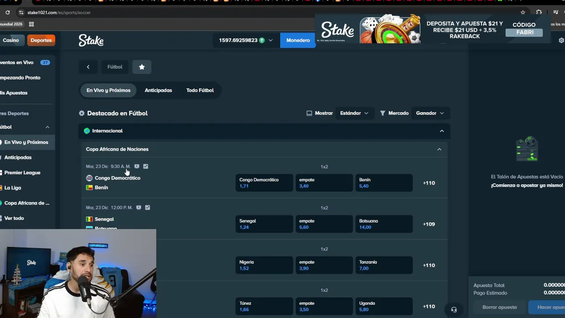Collapse the Fútbol sidebar group
This screenshot has width=565, height=318.
coord(47,127)
